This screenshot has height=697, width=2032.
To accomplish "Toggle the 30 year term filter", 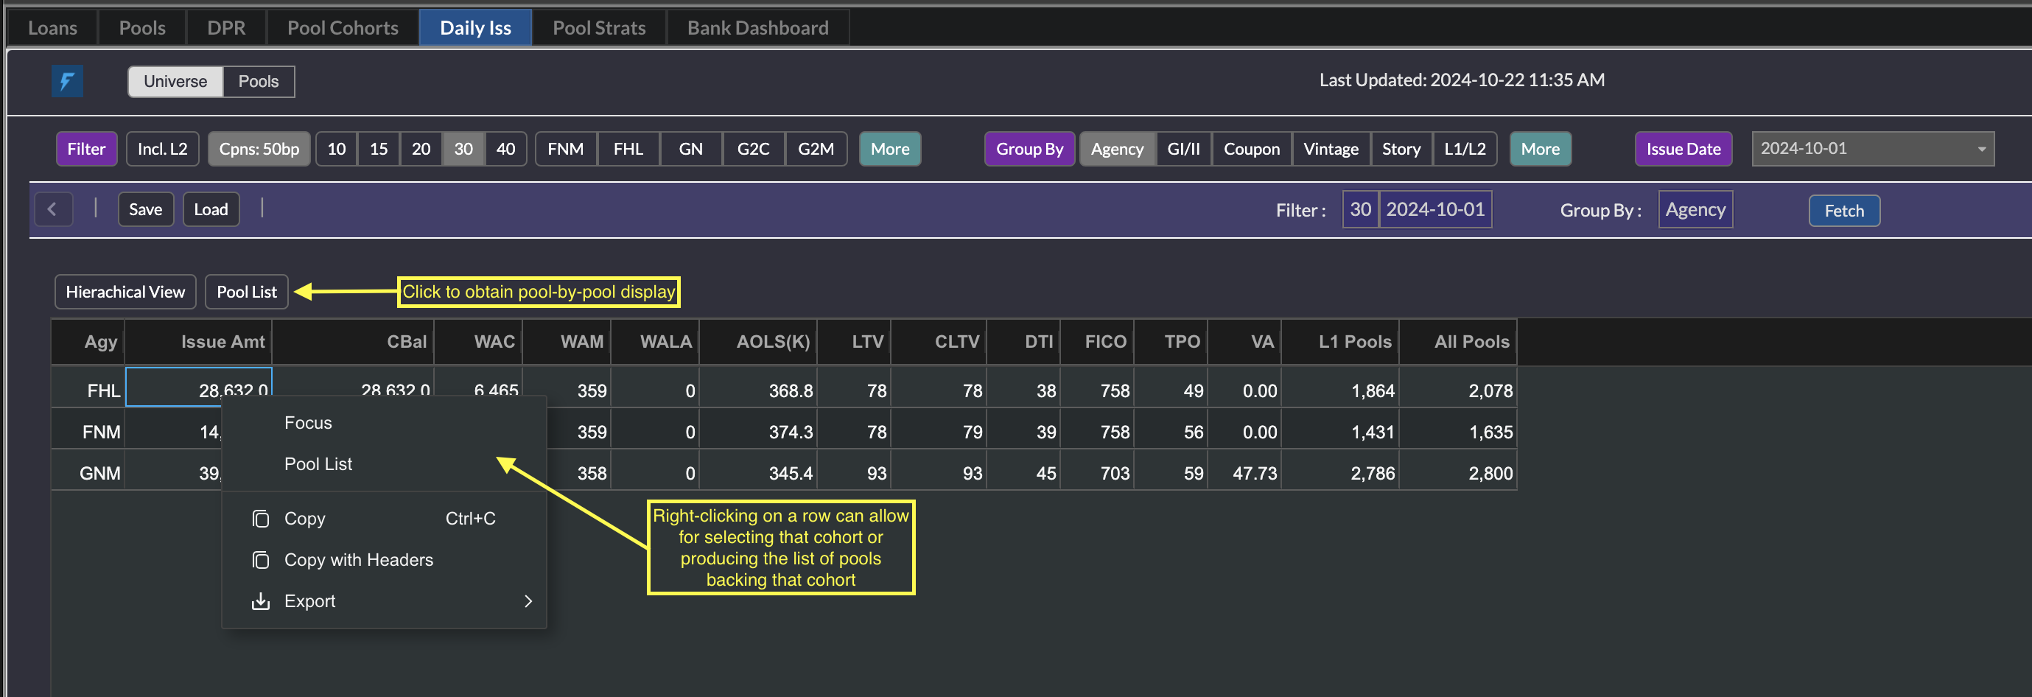I will tap(463, 149).
